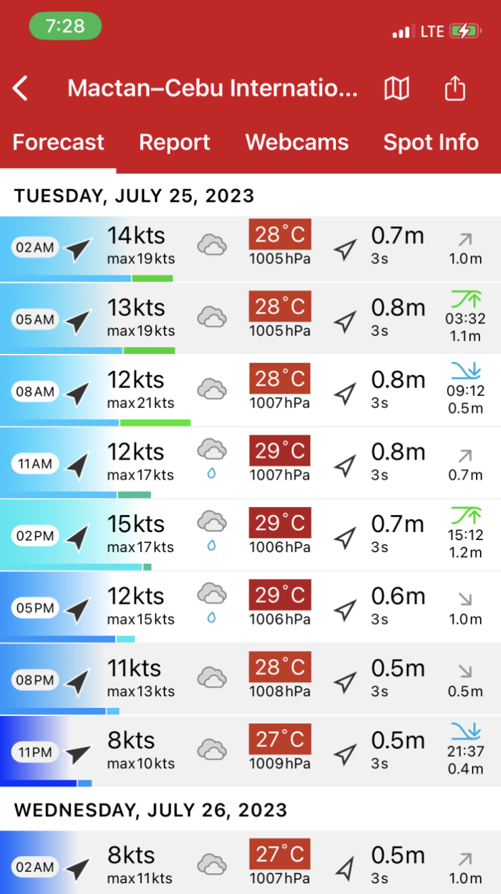Tap the 08 AM low tide icon
The width and height of the screenshot is (501, 894).
pos(466,370)
